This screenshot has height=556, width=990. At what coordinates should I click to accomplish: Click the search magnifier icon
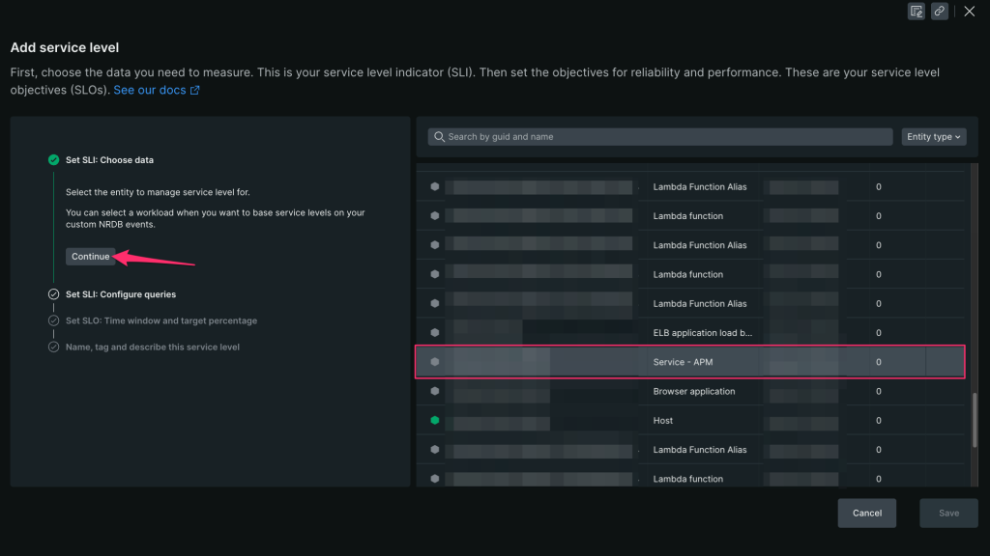click(x=440, y=137)
